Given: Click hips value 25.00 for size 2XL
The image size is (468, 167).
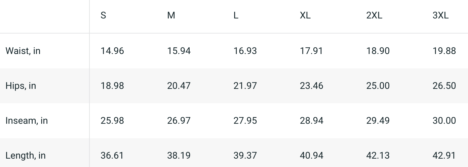Looking at the screenshot, I should (378, 86).
